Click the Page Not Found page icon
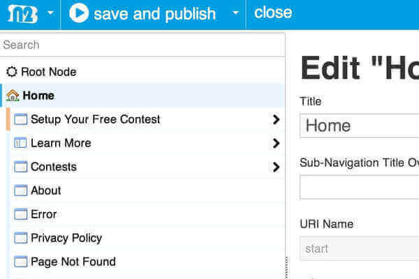The height and width of the screenshot is (279, 419). pyautogui.click(x=20, y=262)
